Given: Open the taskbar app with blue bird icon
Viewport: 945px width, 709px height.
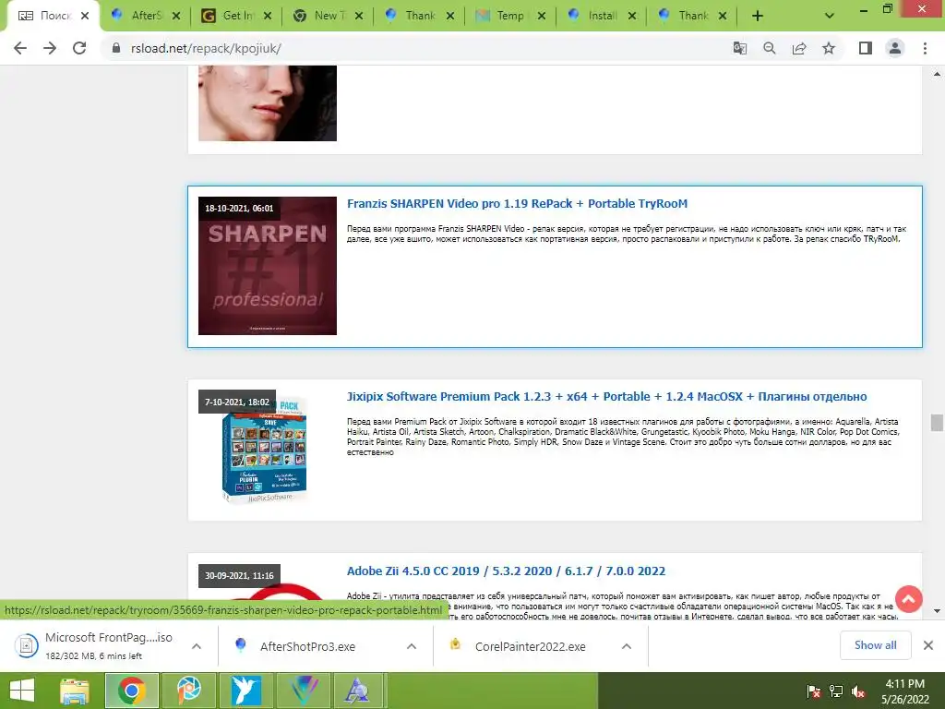Looking at the screenshot, I should pyautogui.click(x=246, y=691).
